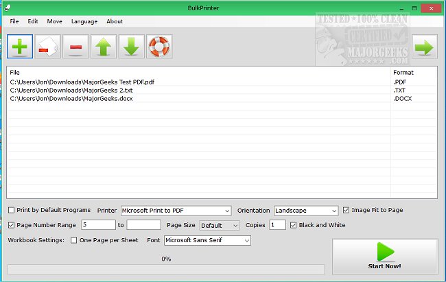Viewport: 446px width, 282px height.
Task: Click the Copies input field
Action: [x=278, y=225]
